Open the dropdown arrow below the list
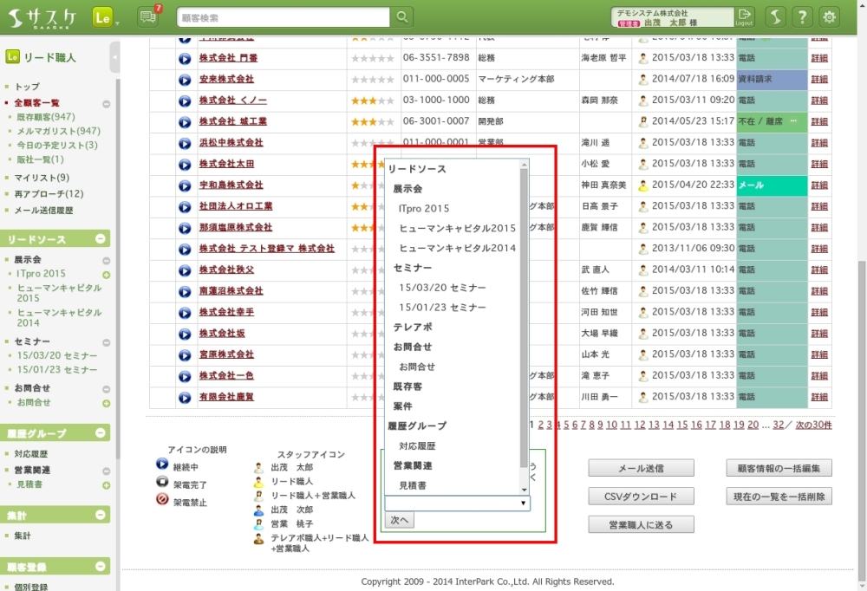The height and width of the screenshot is (591, 867). point(523,503)
